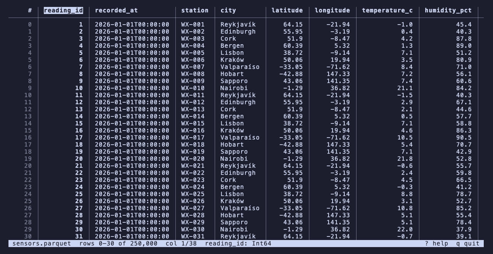Click longitude cell 141.35 in WX-009 row
493x254 pixels.
[338, 81]
